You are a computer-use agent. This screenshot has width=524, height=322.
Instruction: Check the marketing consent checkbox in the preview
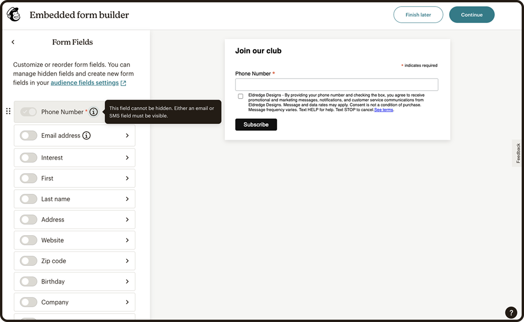pos(240,96)
